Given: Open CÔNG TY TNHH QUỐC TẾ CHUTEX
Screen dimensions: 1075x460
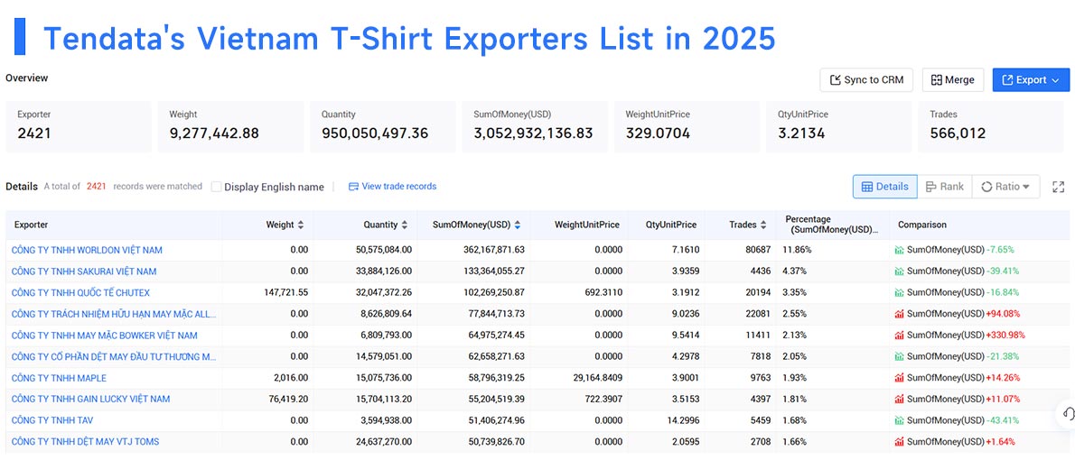Looking at the screenshot, I should pyautogui.click(x=81, y=292).
